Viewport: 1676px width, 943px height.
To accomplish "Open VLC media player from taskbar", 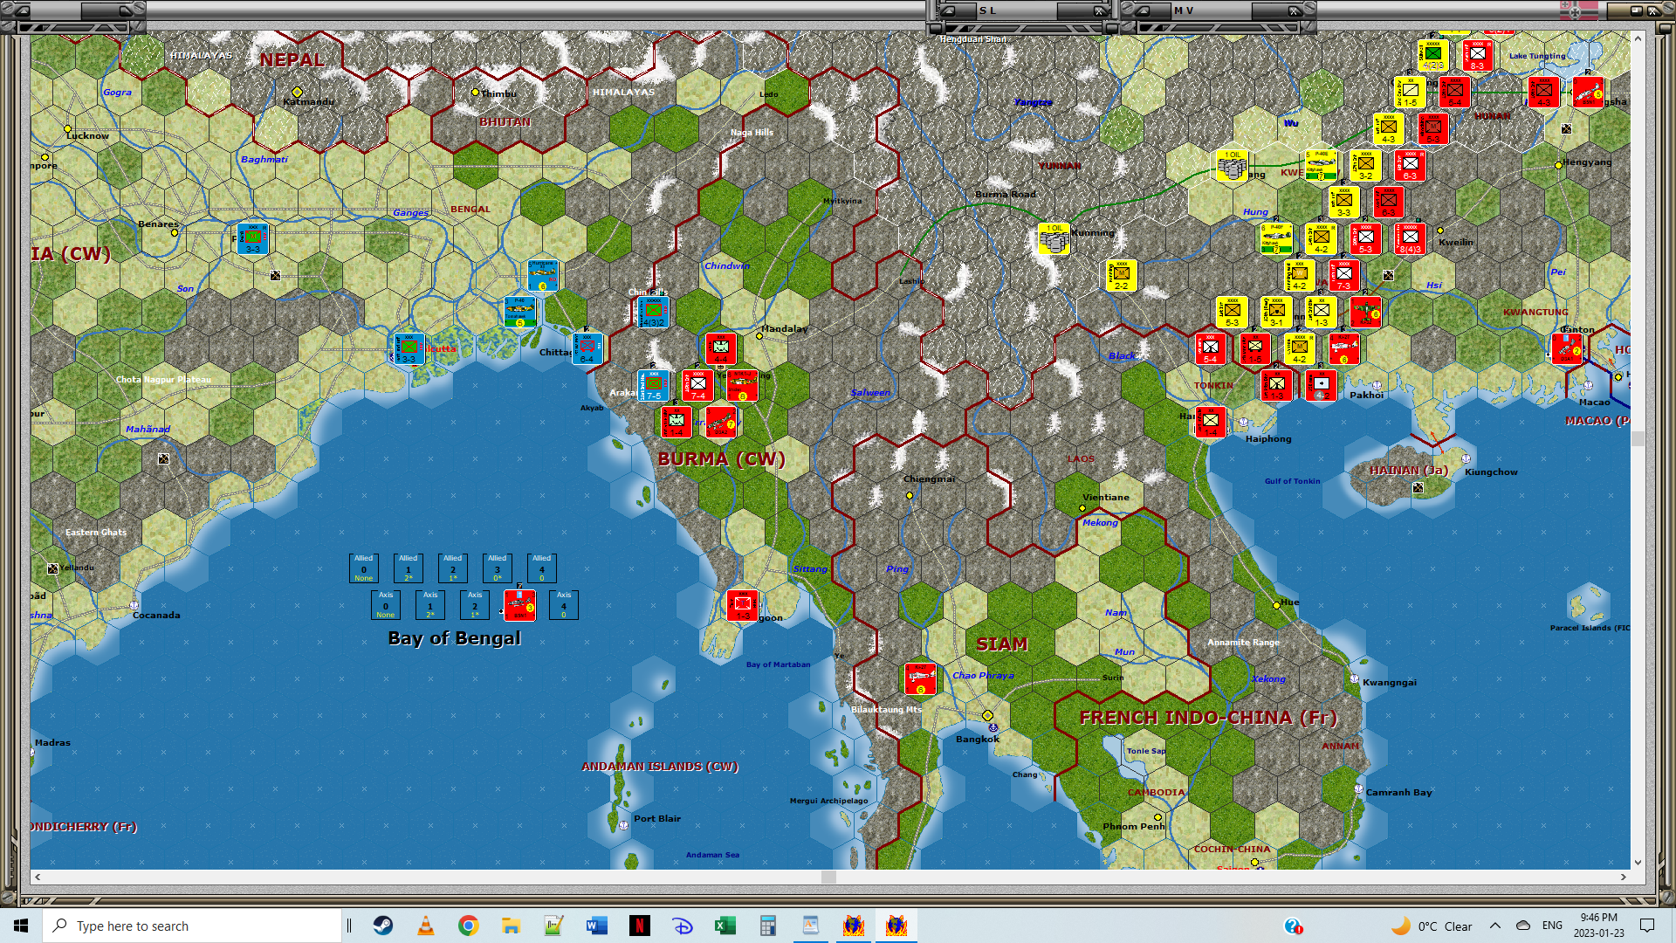I will click(x=425, y=926).
